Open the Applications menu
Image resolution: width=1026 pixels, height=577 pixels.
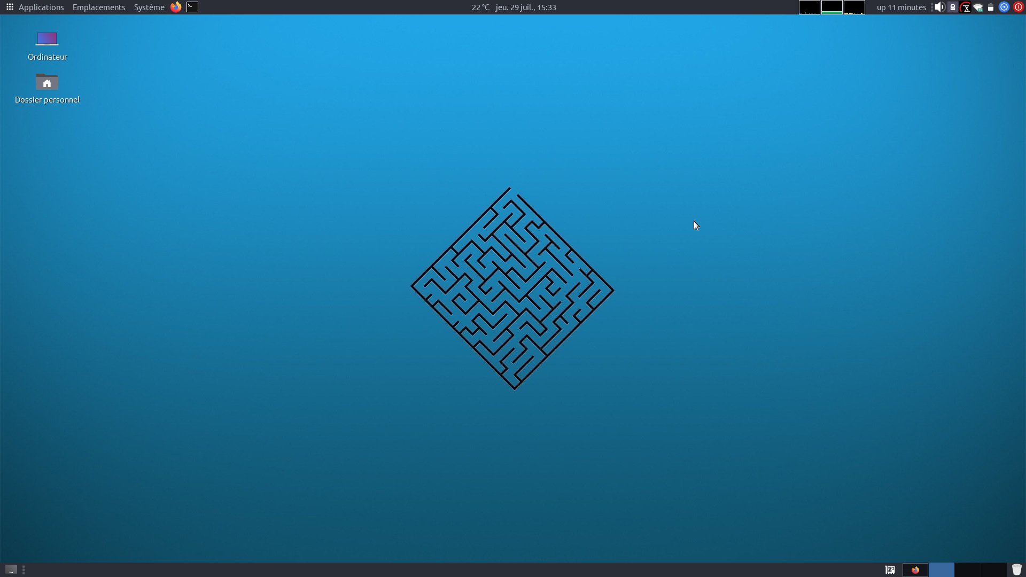[x=35, y=7]
